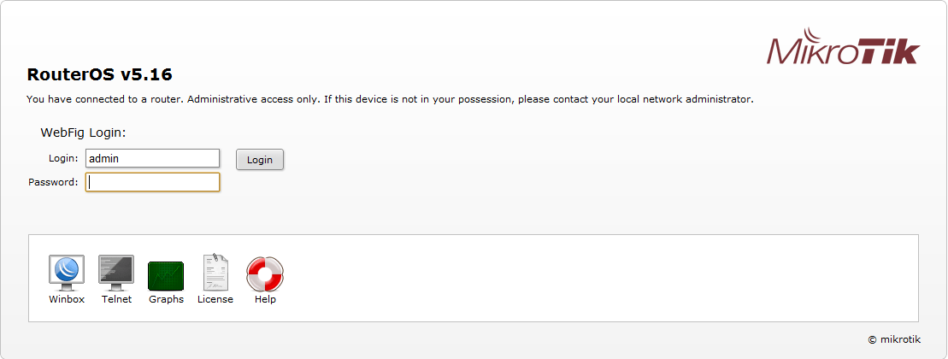Image resolution: width=948 pixels, height=359 pixels.
Task: Click inside the Password input field
Action: pos(153,182)
